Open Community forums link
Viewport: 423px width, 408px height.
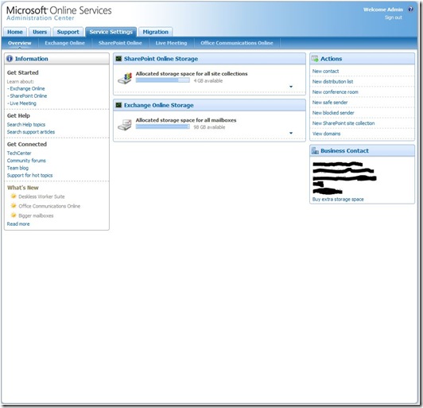(26, 161)
